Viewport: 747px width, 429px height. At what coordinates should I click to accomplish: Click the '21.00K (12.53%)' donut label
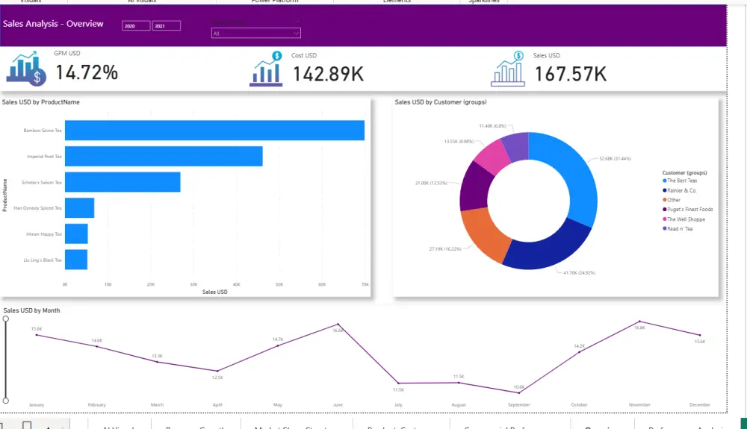(431, 183)
